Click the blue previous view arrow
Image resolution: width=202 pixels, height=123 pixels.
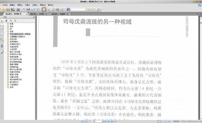tap(112, 121)
